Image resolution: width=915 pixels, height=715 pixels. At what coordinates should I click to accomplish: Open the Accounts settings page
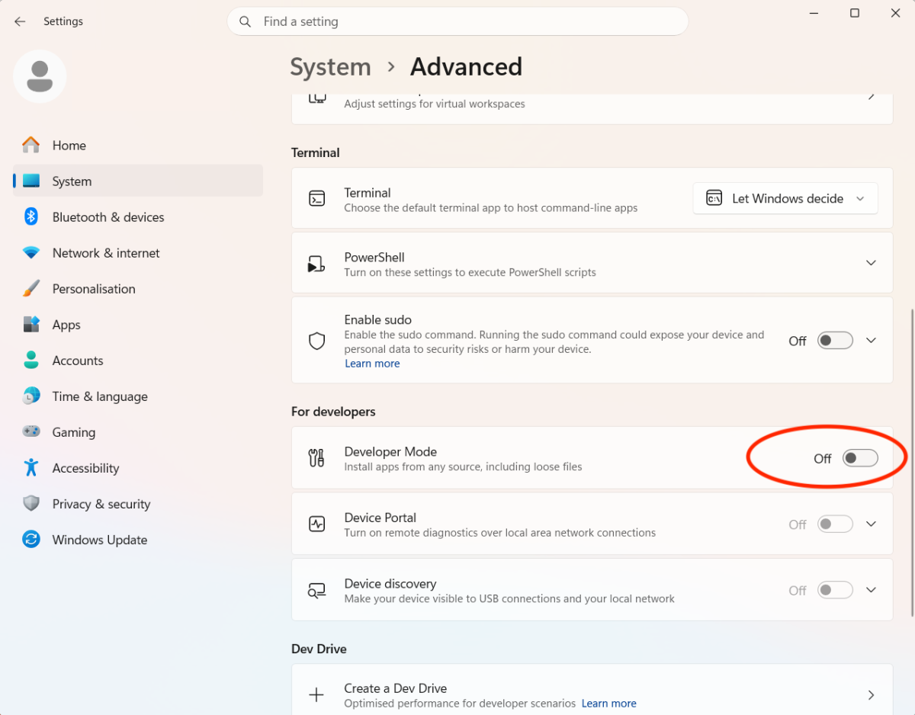pos(138,360)
